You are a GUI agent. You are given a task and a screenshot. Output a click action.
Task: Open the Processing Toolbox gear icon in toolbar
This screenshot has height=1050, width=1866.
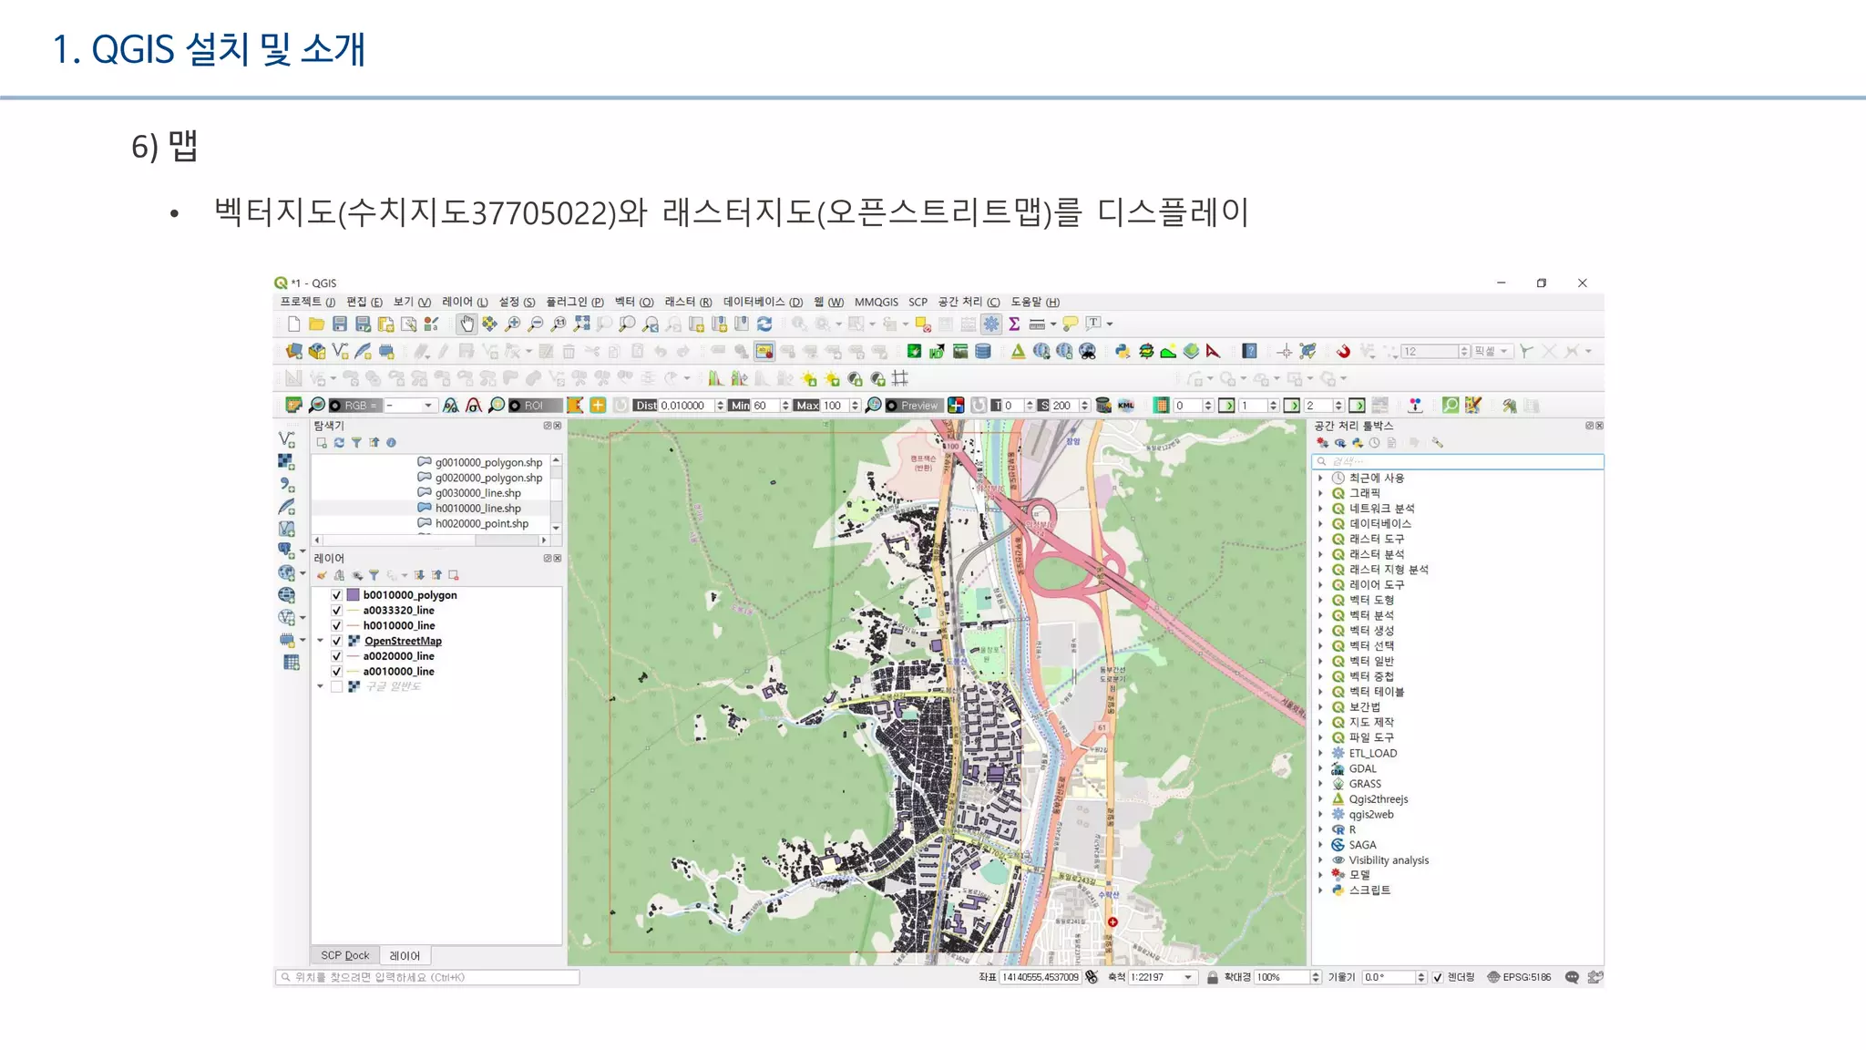[x=991, y=324]
